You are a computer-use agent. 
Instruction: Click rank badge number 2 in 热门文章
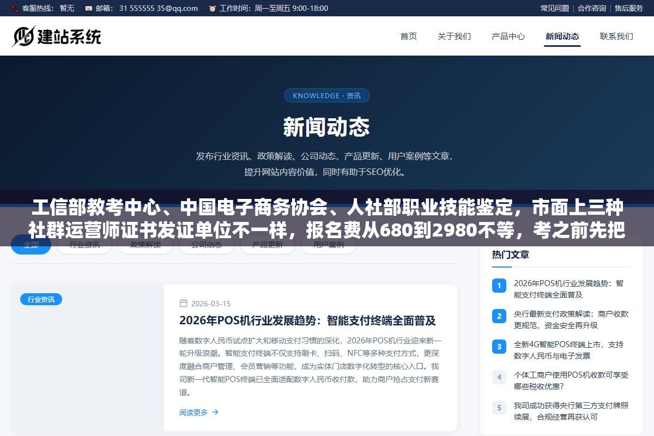click(499, 316)
